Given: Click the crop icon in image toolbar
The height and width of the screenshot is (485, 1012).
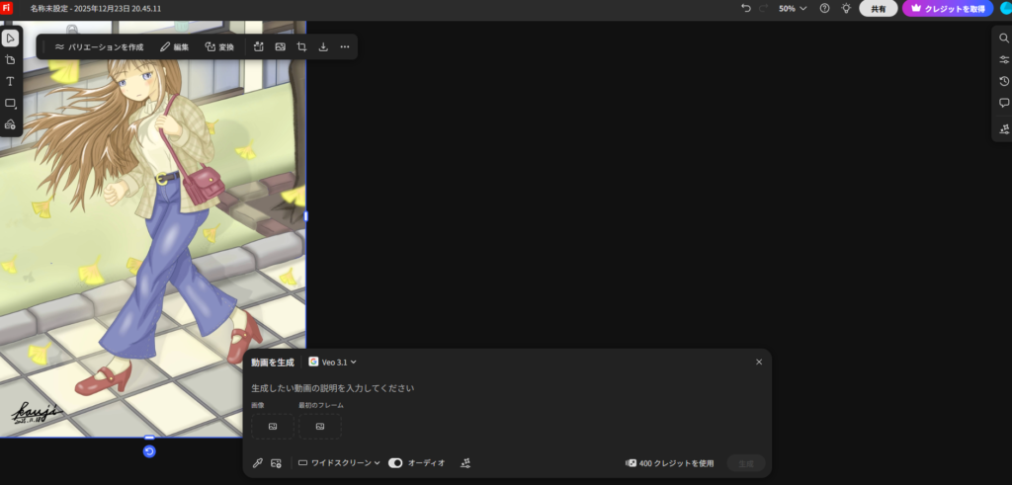Looking at the screenshot, I should (301, 46).
